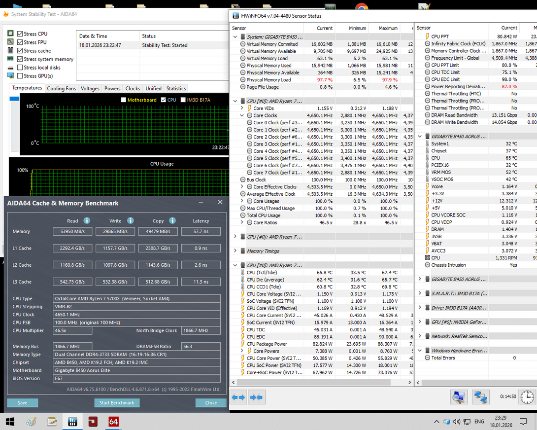
Task: Disable the Stress FPU checkbox
Action: pos(20,42)
